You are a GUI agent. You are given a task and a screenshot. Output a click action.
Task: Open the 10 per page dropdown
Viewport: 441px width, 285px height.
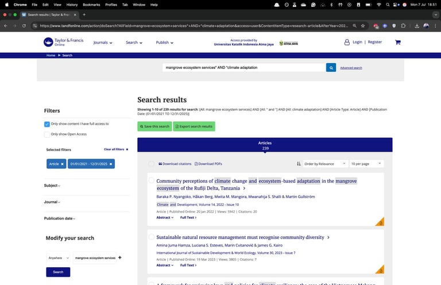(x=366, y=164)
